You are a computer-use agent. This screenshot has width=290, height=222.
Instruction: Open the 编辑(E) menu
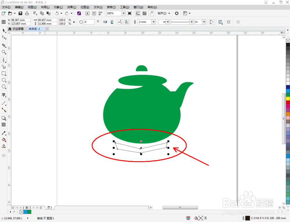pyautogui.click(x=19, y=7)
